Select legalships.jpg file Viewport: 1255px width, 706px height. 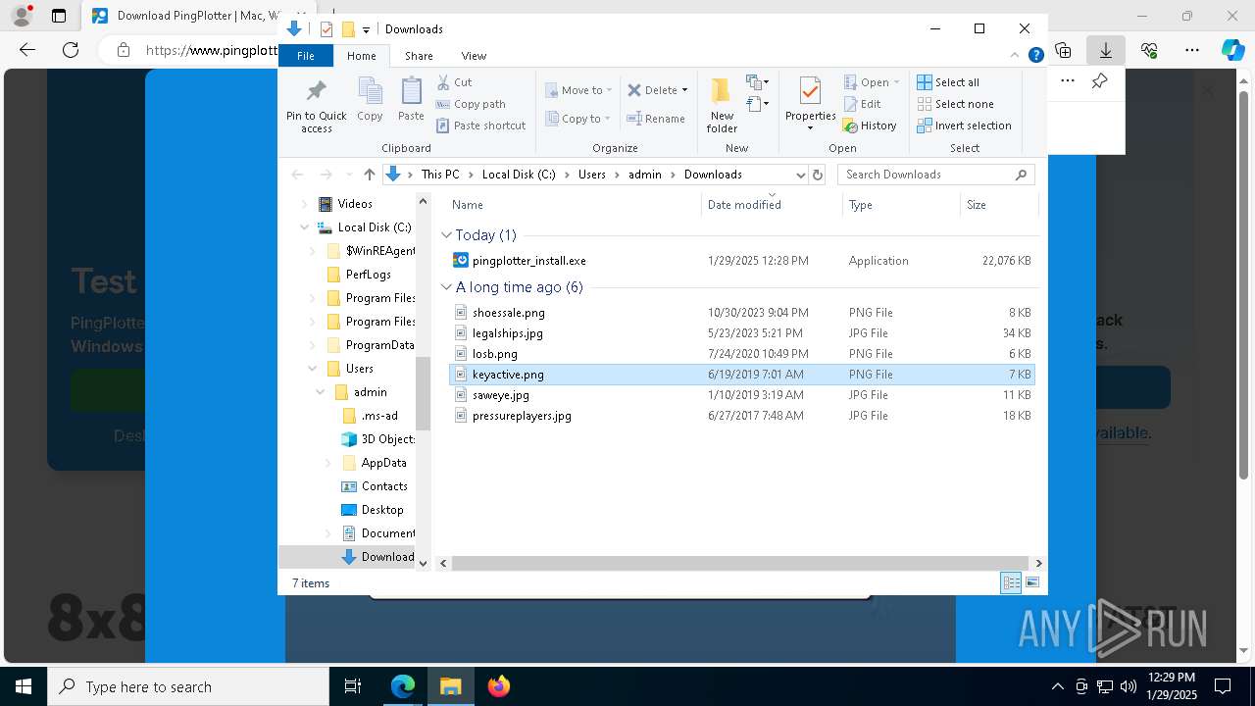pos(741,333)
